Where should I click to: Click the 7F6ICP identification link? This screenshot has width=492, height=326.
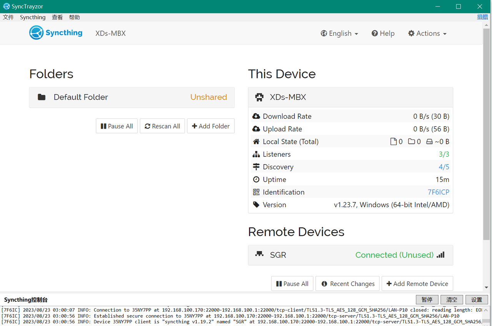(x=439, y=192)
